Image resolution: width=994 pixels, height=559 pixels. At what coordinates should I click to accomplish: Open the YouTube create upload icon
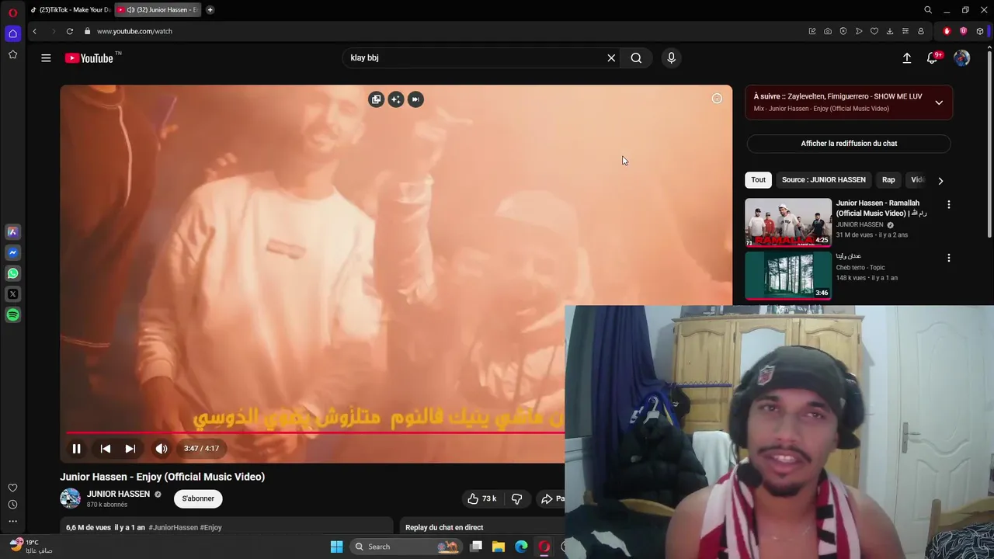[x=906, y=58]
